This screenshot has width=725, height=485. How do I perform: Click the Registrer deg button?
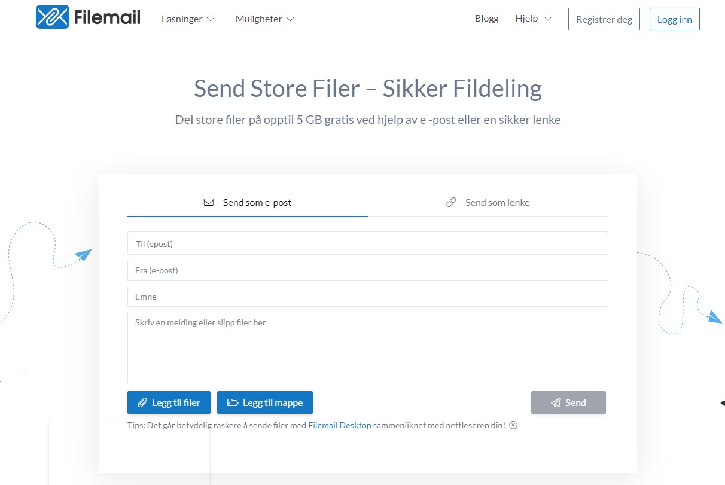click(604, 19)
